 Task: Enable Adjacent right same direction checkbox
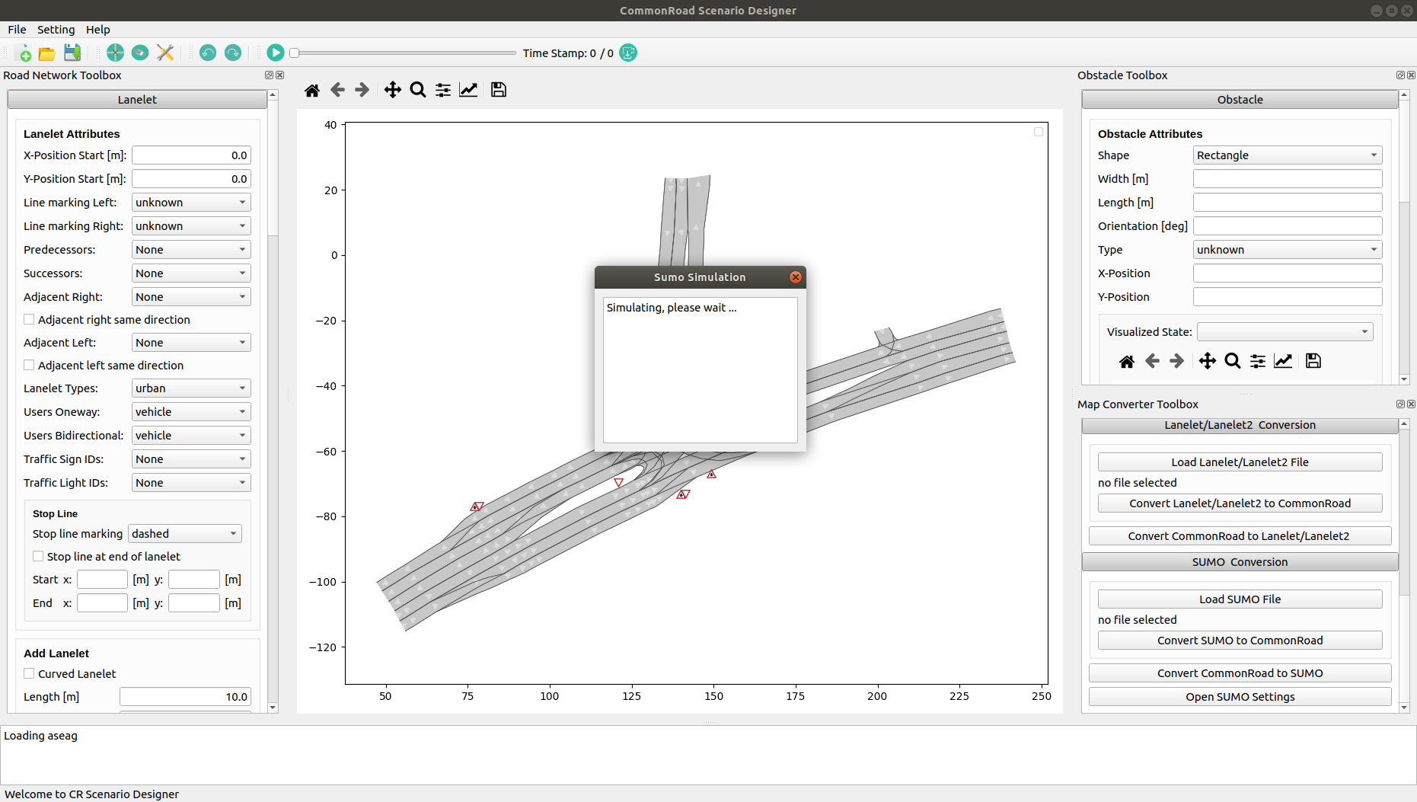pyautogui.click(x=29, y=320)
